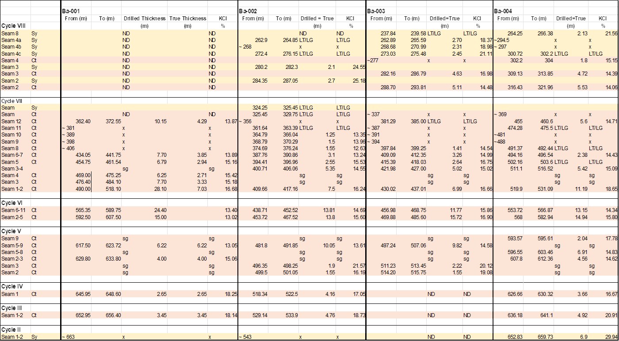This screenshot has width=619, height=341.
Task: Select the Ba-001 borehole header cell
Action: click(71, 11)
